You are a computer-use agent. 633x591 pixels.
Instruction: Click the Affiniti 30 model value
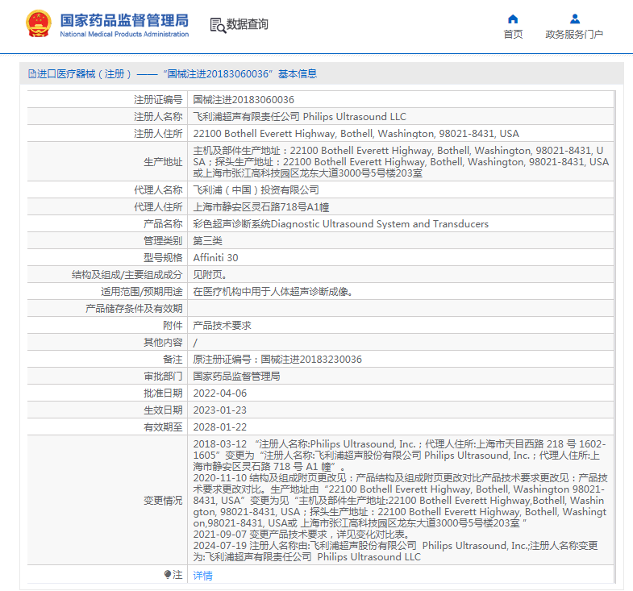pyautogui.click(x=215, y=258)
